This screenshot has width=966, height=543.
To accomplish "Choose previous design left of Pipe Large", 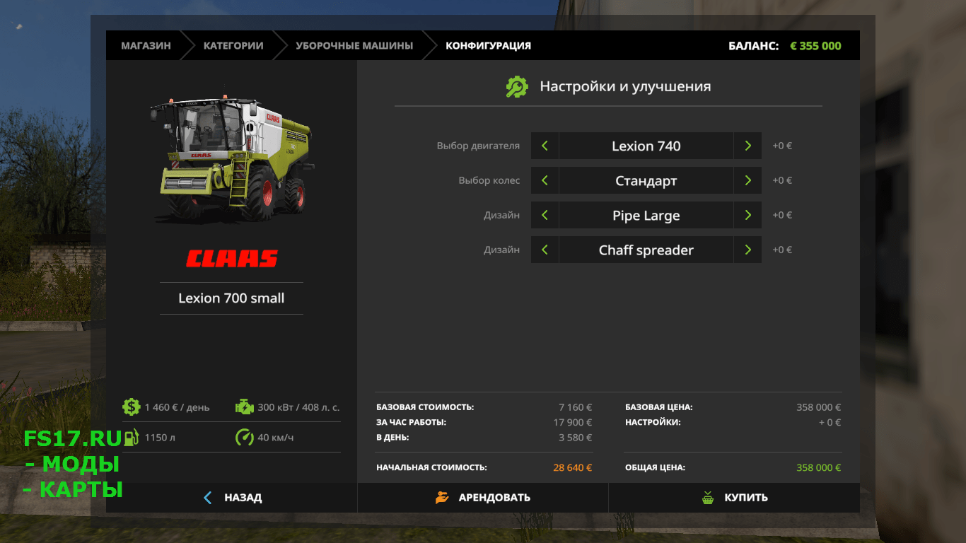I will [x=545, y=215].
